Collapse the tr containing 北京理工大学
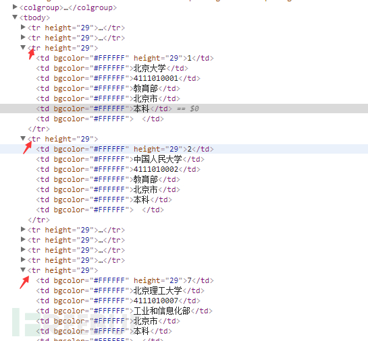 [x=23, y=270]
